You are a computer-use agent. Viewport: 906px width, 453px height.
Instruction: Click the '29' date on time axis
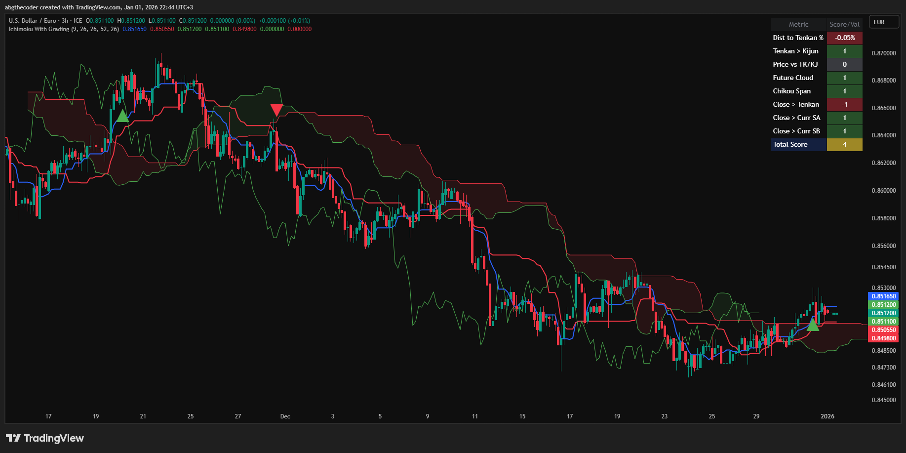(x=756, y=416)
